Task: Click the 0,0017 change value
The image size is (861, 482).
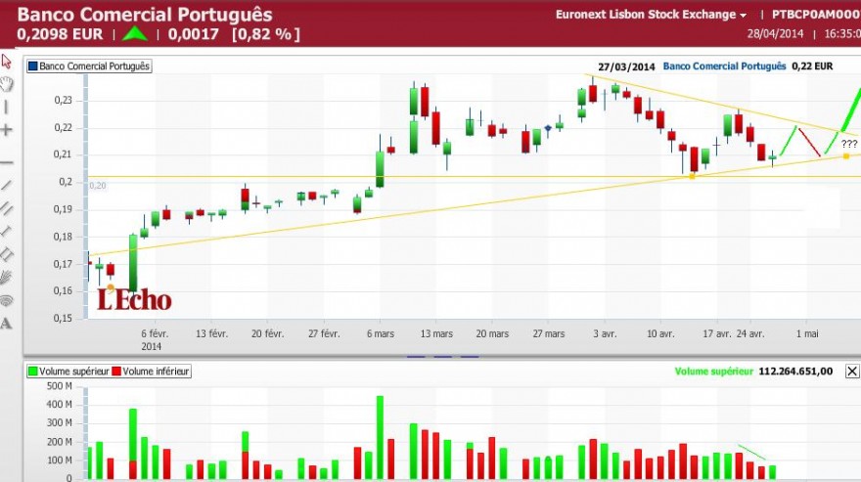Action: click(x=194, y=34)
